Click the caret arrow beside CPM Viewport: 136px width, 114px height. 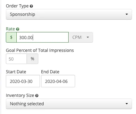[x=88, y=37]
